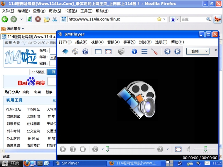Select the 114啦网址导航 Firefox tab
This screenshot has height=167, width=223.
tap(29, 37)
